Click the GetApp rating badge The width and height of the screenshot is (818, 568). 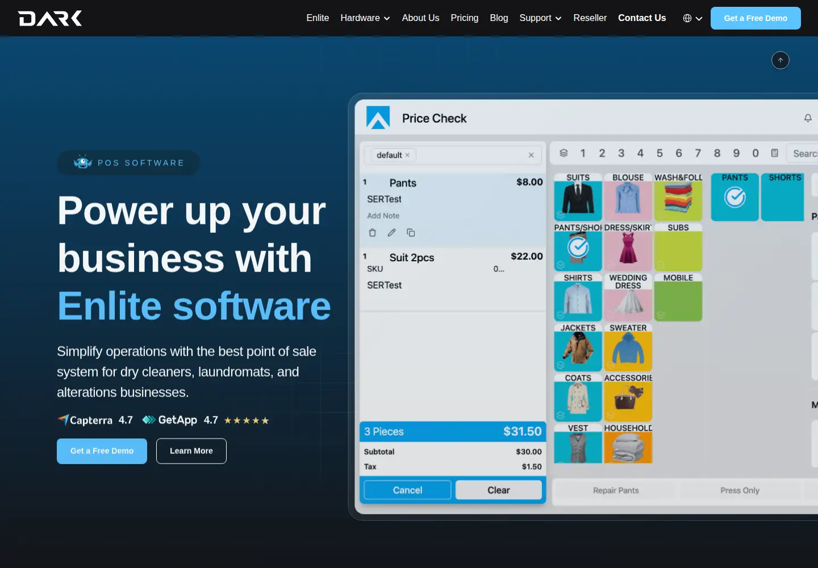[180, 420]
